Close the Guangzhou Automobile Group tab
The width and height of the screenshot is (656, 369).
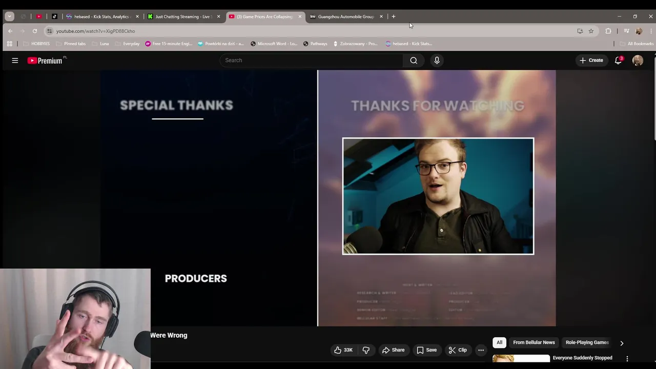pos(381,16)
